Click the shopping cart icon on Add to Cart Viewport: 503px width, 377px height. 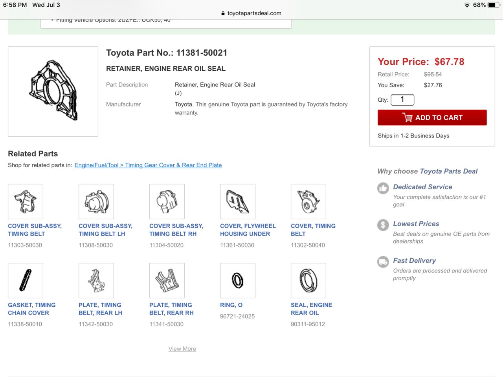[x=407, y=117]
